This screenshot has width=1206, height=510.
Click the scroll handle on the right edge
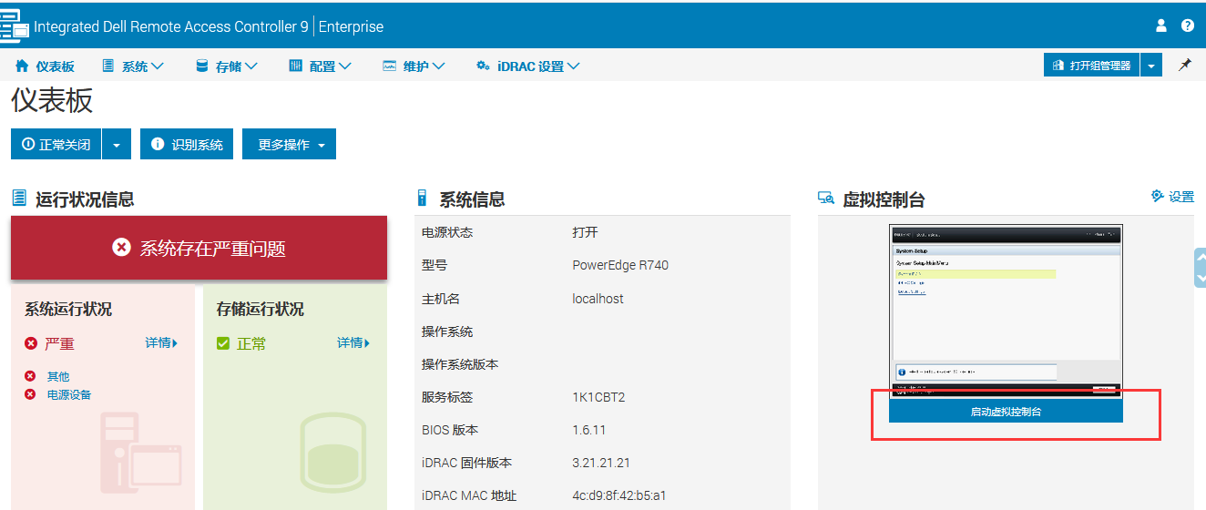coord(1200,268)
